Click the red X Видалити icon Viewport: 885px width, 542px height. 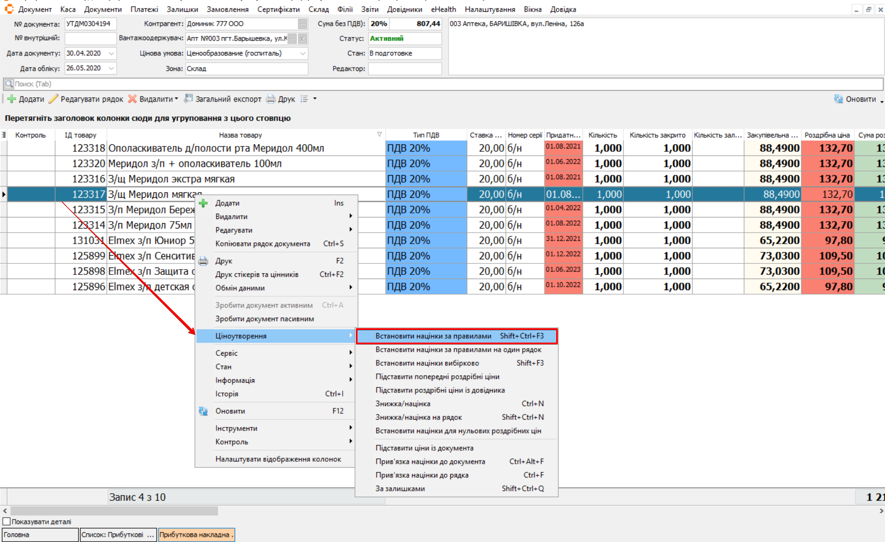point(132,99)
